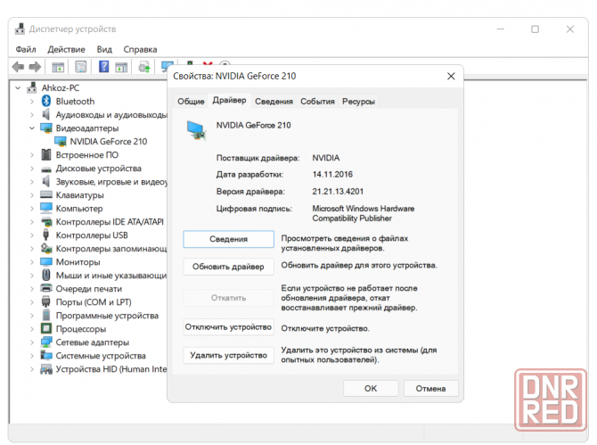The height and width of the screenshot is (445, 597).
Task: Expand the Bluetooth node chevron
Action: point(32,102)
